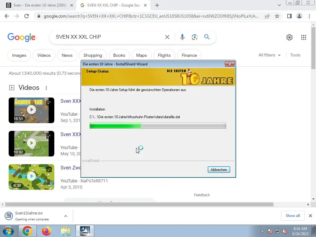Expand the All filters dropdown
The image size is (316, 237).
269,55
